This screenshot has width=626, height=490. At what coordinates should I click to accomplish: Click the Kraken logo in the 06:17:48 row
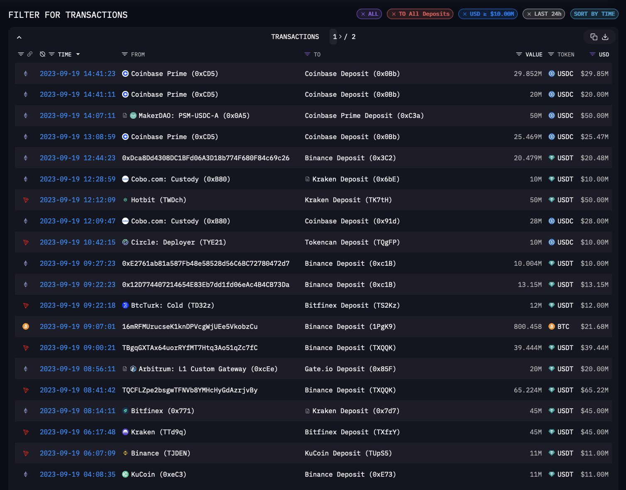125,432
